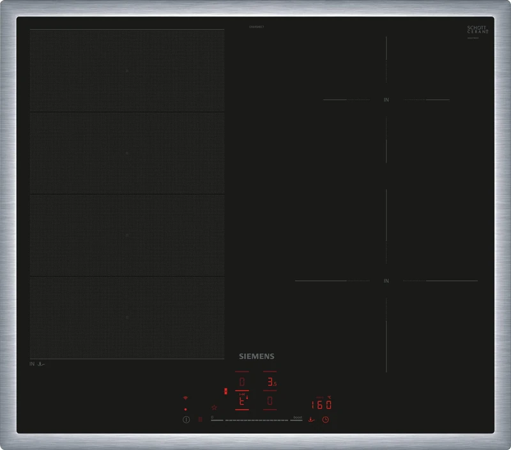The image size is (511, 450).
Task: Tap the rear-right zone IN marker
Action: [386, 100]
